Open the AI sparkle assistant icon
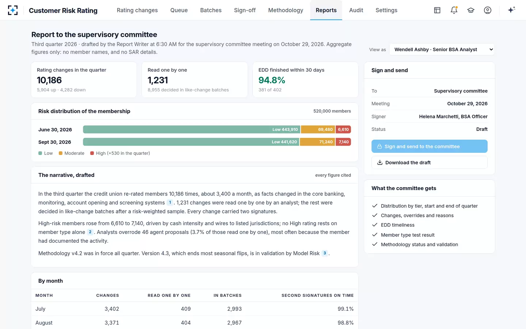 [511, 10]
